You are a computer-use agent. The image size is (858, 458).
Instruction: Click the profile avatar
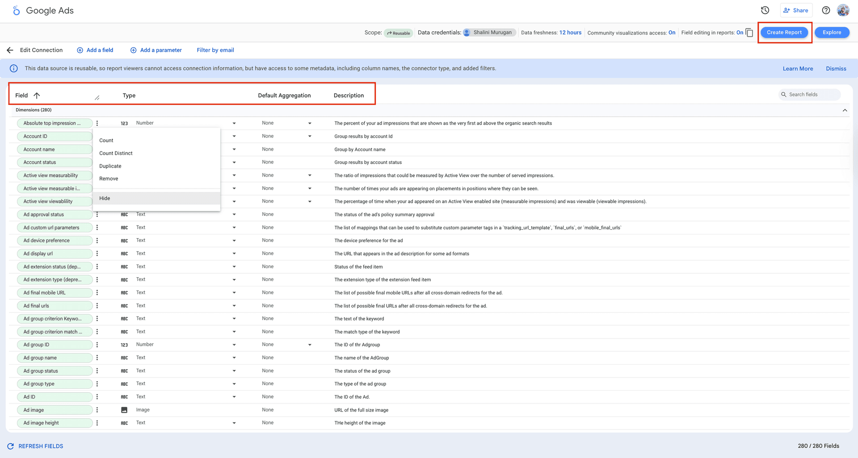pos(843,10)
